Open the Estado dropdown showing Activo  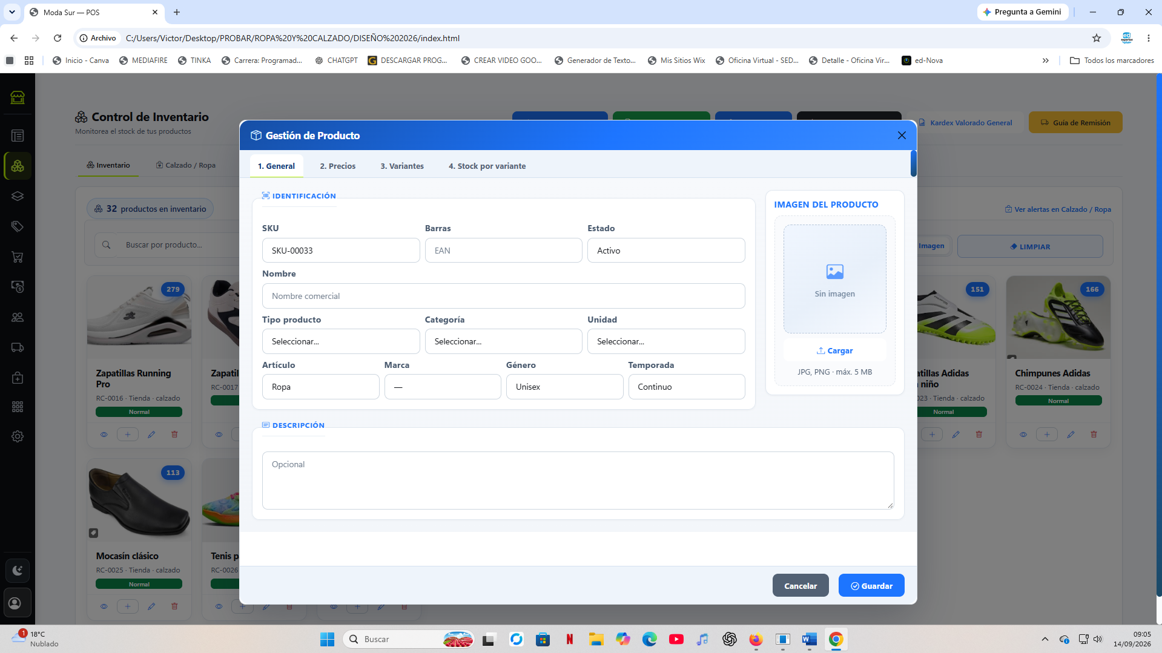pyautogui.click(x=666, y=251)
